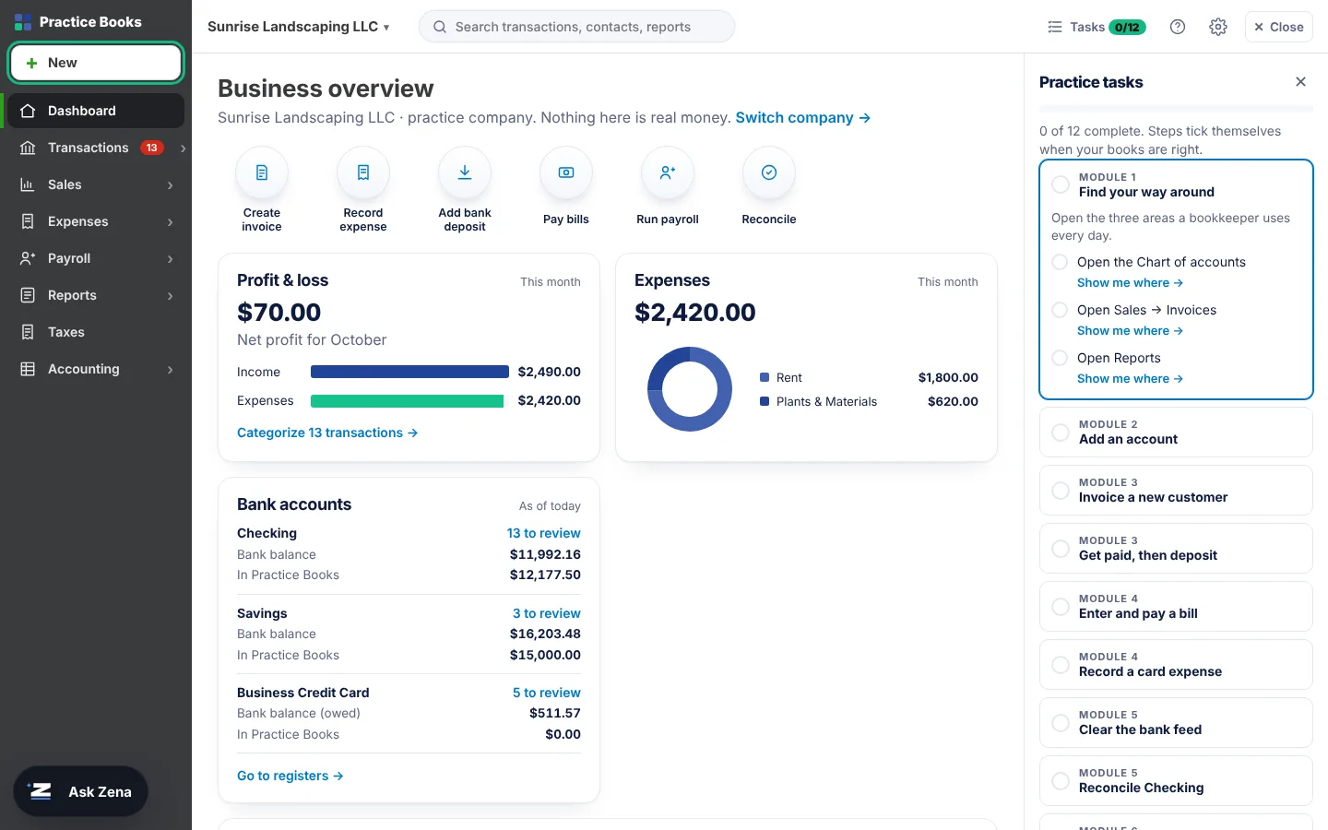The height and width of the screenshot is (830, 1328).
Task: Open the Ask Zena assistant
Action: [80, 791]
